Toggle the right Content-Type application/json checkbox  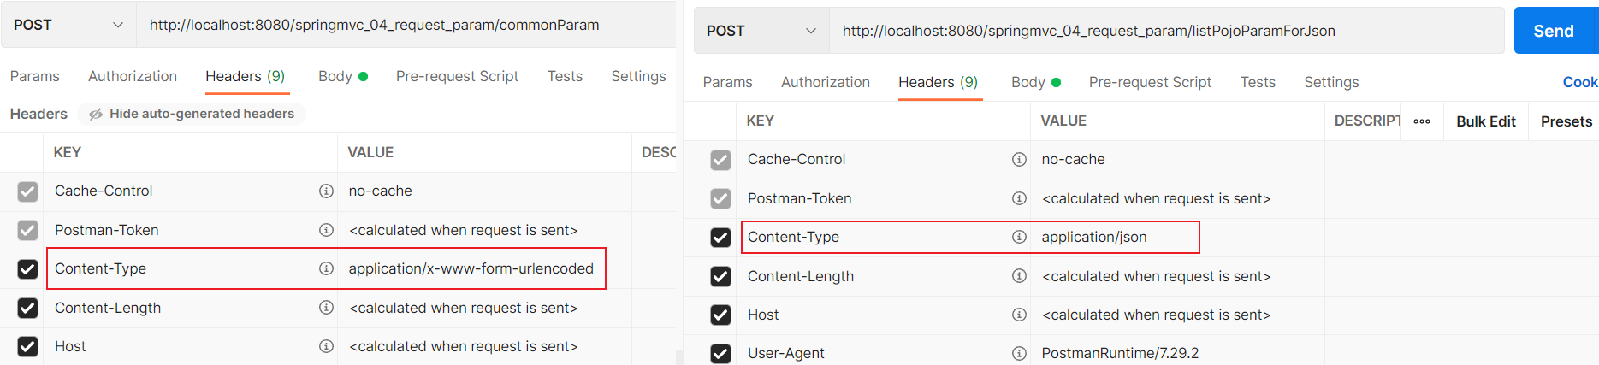(x=720, y=237)
